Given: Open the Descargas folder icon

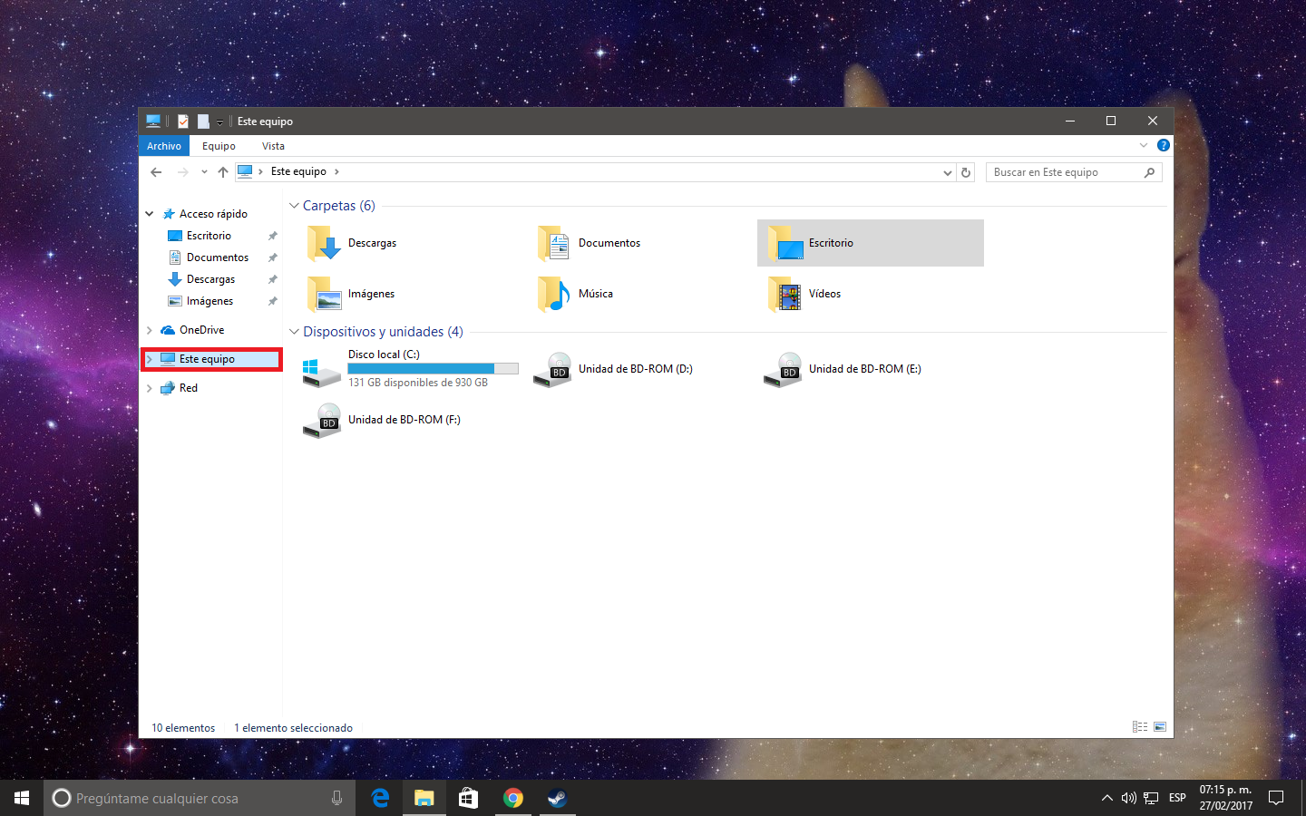Looking at the screenshot, I should pyautogui.click(x=324, y=243).
